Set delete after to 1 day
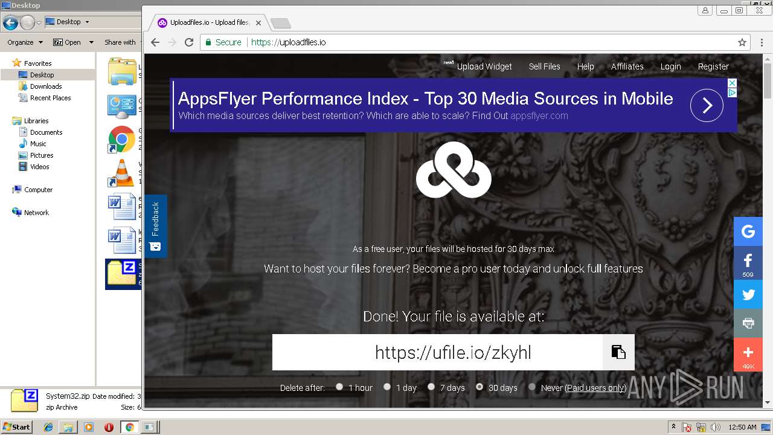The height and width of the screenshot is (435, 773). (387, 387)
